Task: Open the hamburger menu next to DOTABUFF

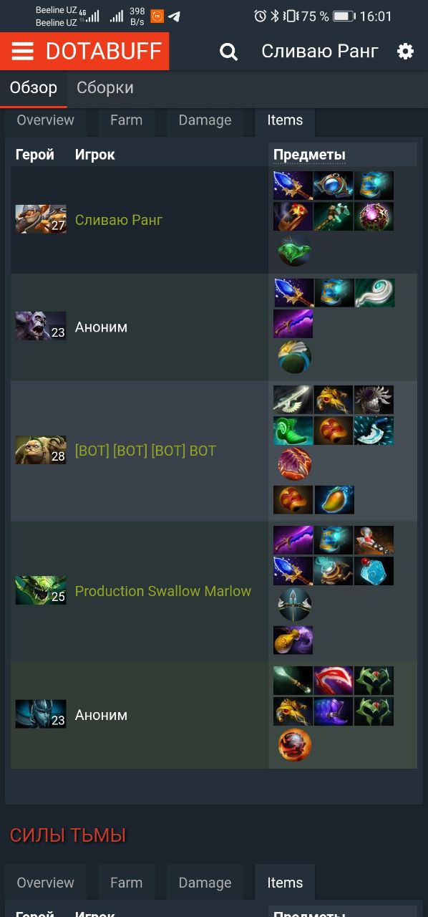Action: [x=22, y=52]
